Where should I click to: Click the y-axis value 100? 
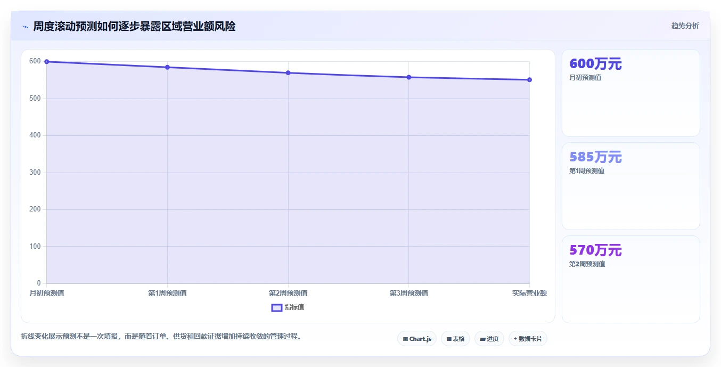[35, 246]
